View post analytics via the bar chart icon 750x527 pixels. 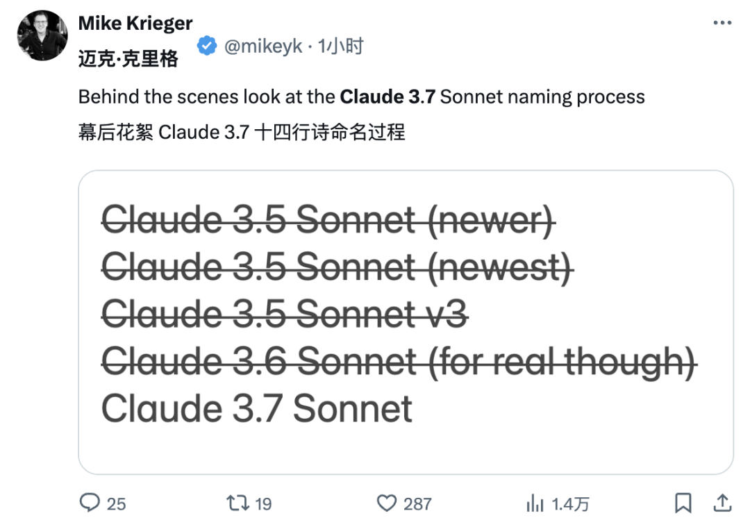pyautogui.click(x=535, y=502)
